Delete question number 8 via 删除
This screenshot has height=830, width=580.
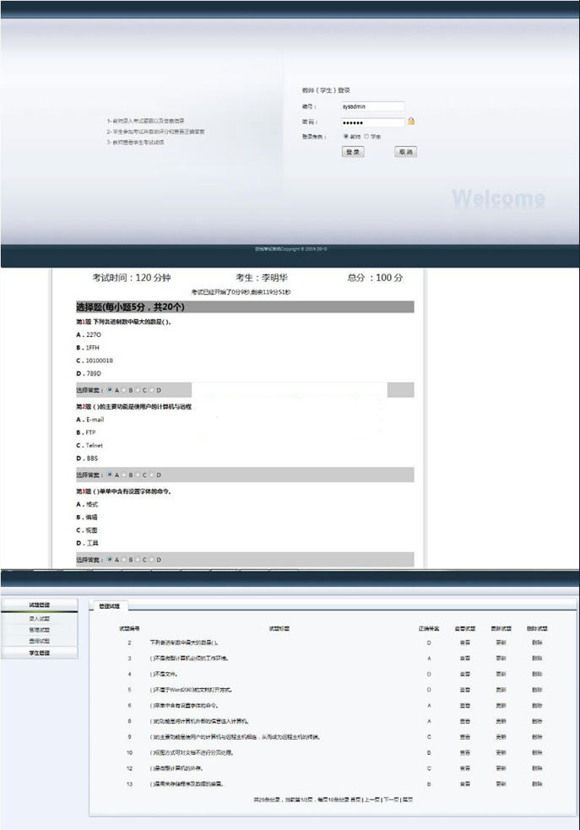point(537,721)
